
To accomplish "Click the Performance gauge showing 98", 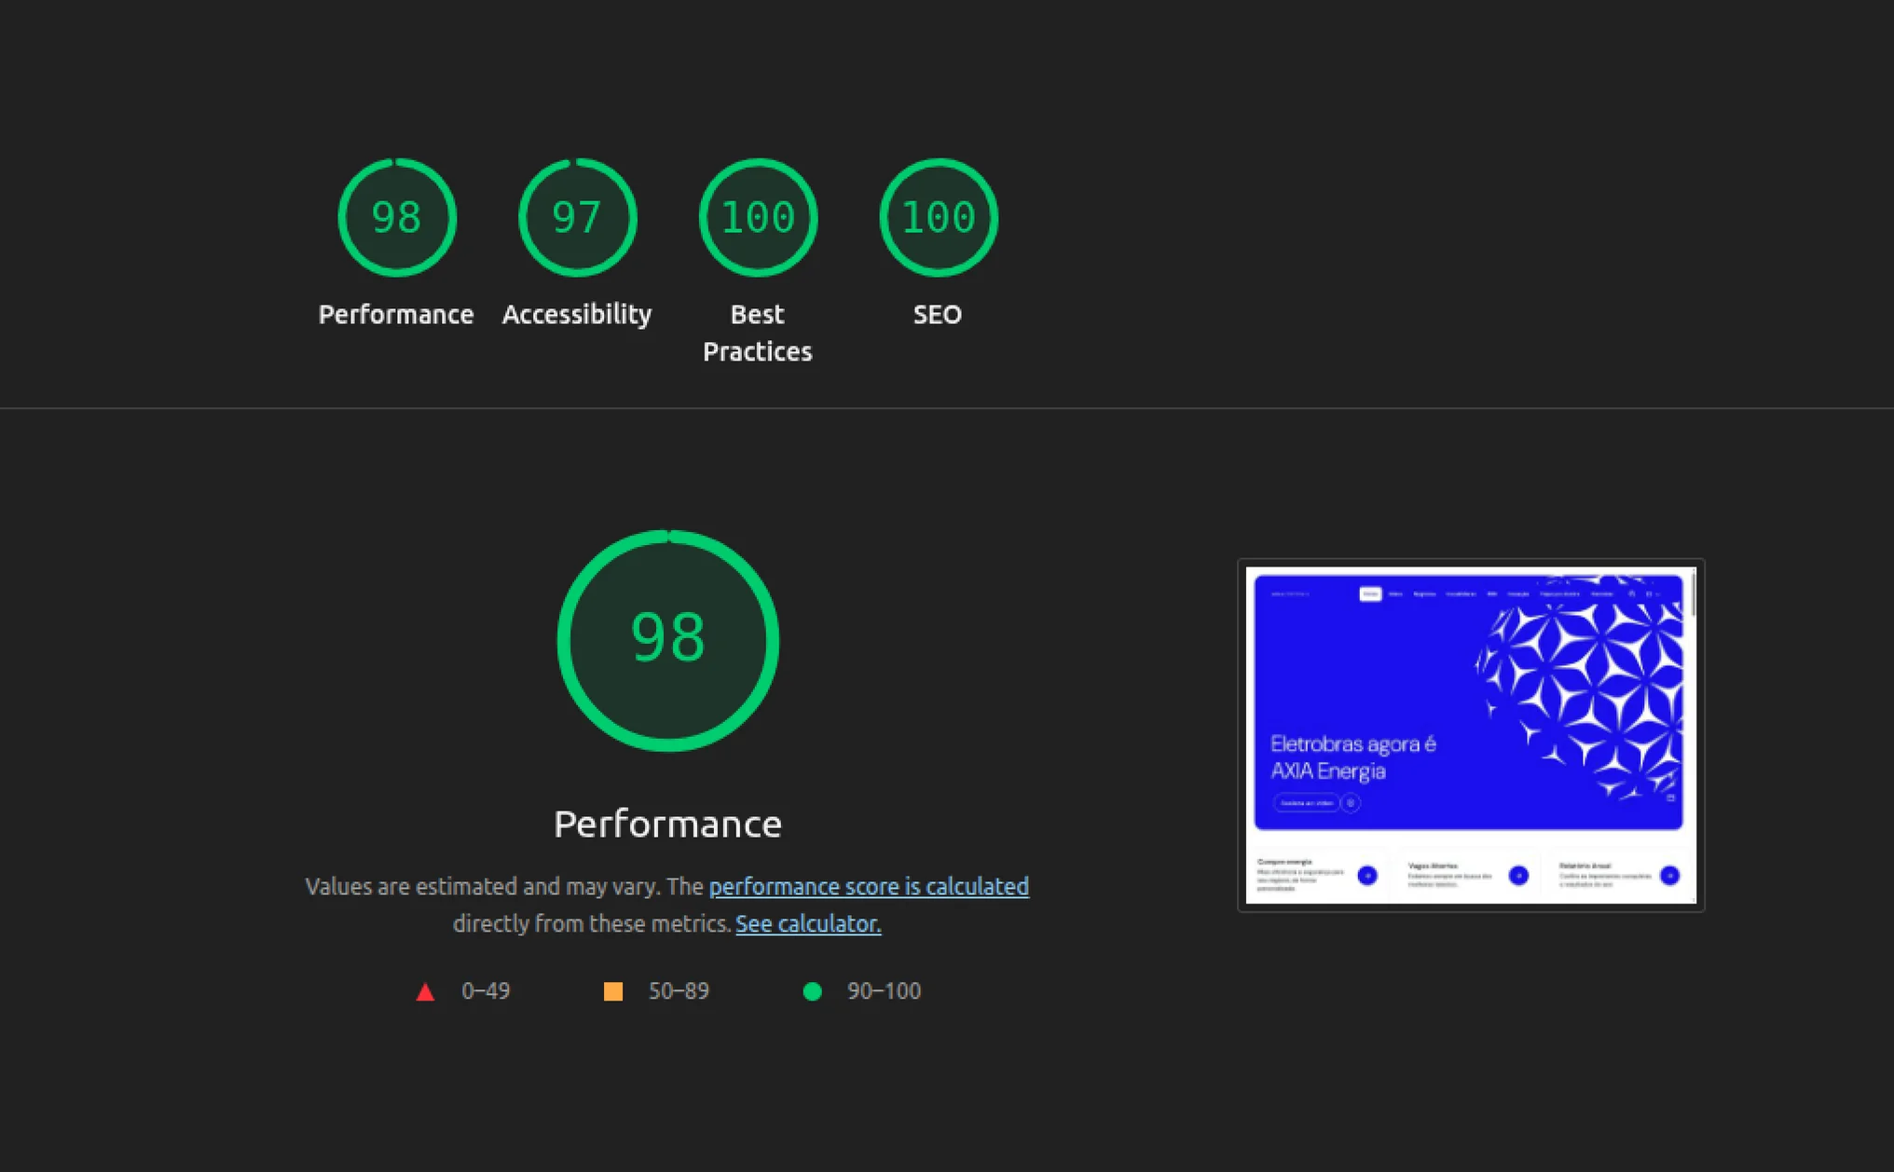I will [x=396, y=217].
